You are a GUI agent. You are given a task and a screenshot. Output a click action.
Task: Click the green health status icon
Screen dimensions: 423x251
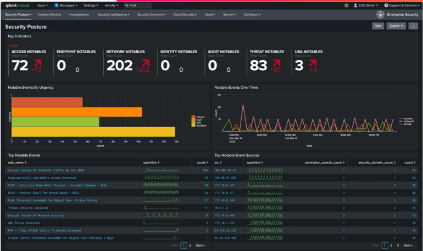347,5
